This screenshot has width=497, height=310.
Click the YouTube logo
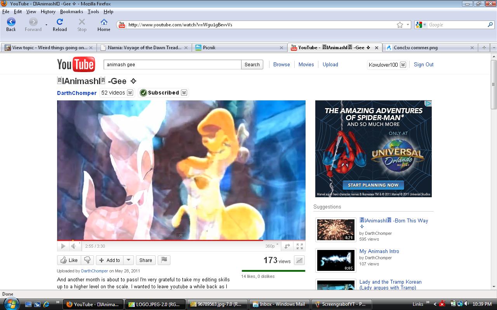click(x=76, y=64)
